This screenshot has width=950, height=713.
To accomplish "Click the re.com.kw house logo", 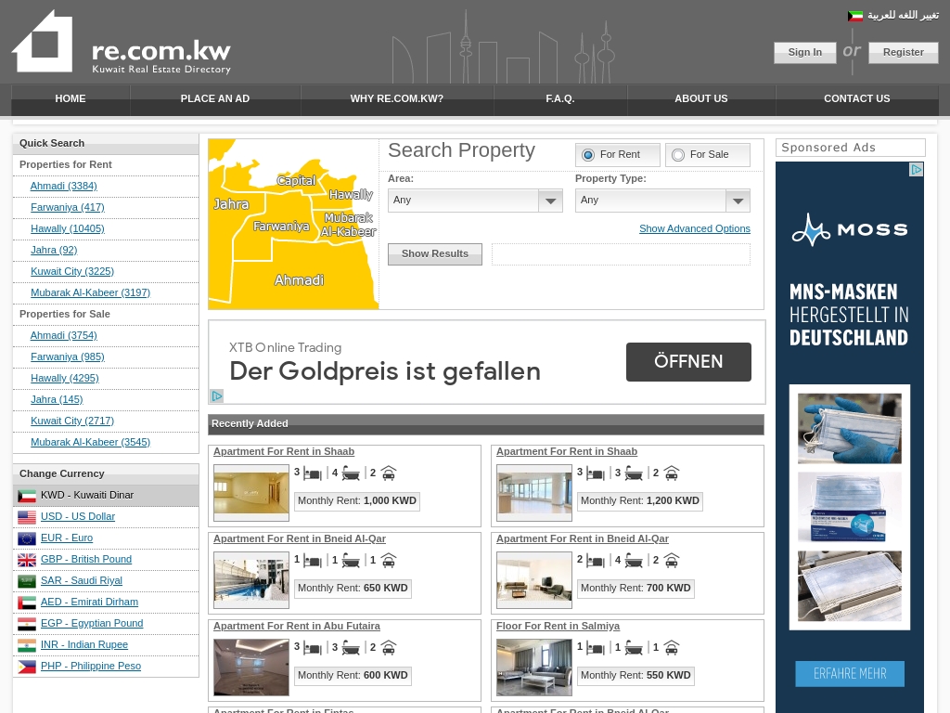I will 43,41.
